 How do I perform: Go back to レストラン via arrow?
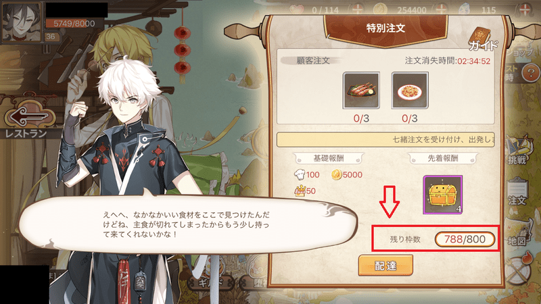pos(29,116)
